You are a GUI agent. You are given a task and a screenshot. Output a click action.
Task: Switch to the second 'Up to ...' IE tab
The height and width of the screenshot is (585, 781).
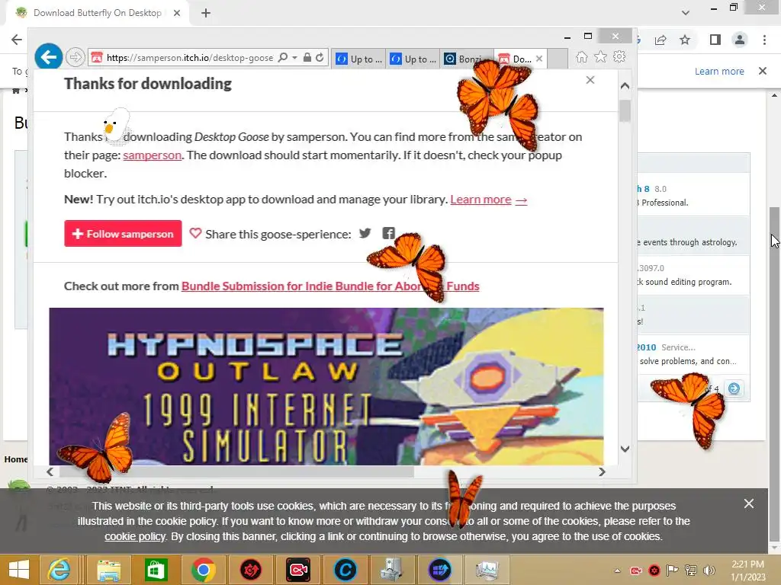tap(413, 59)
